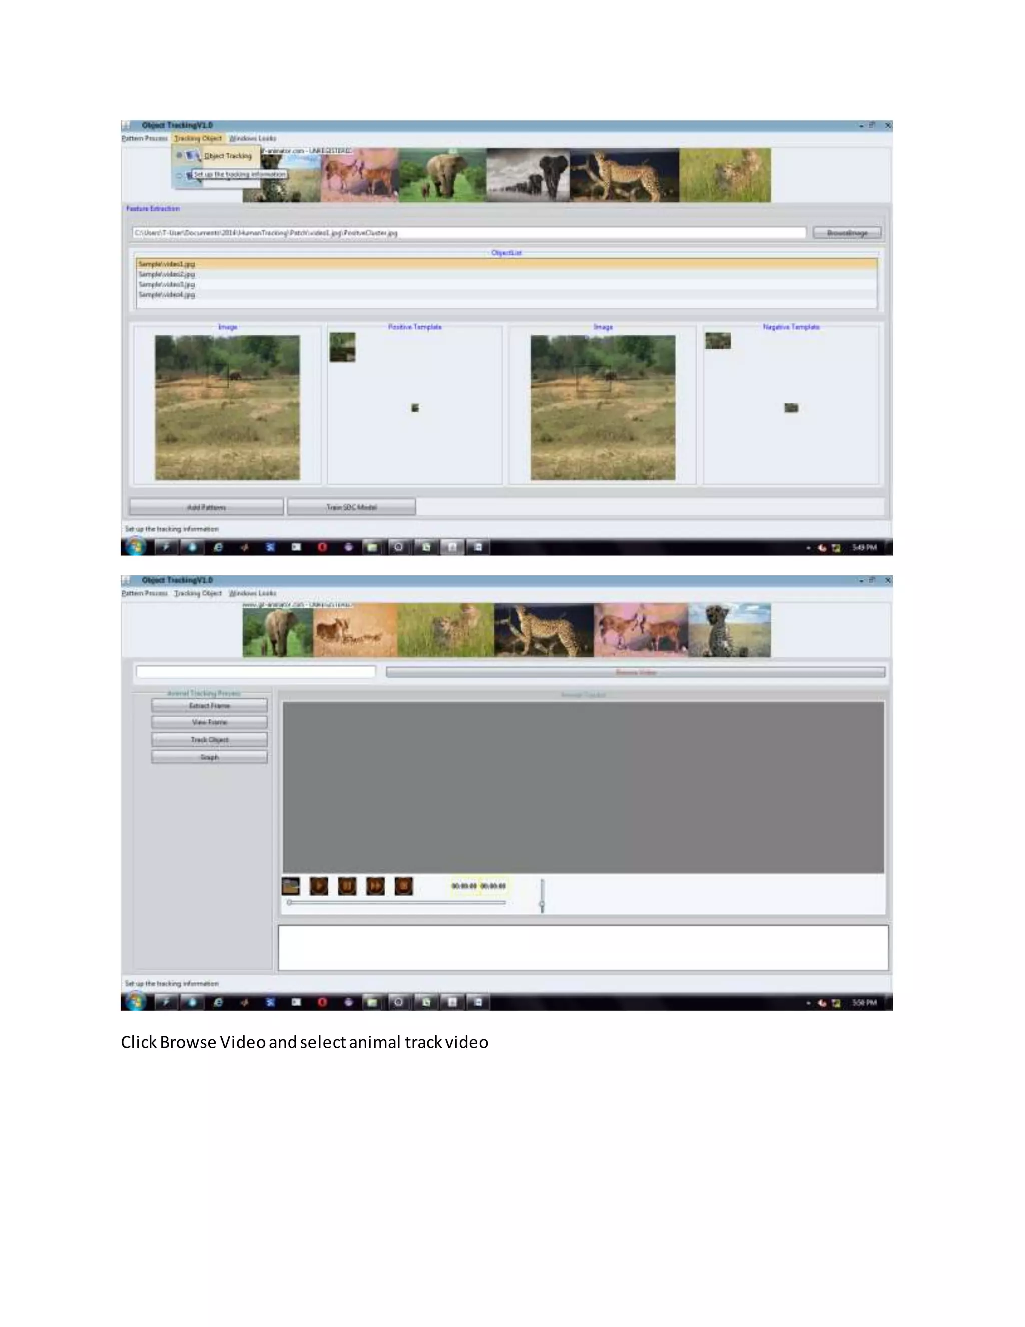Click the empty output text box below the player
The width and height of the screenshot is (1025, 1327).
584,948
